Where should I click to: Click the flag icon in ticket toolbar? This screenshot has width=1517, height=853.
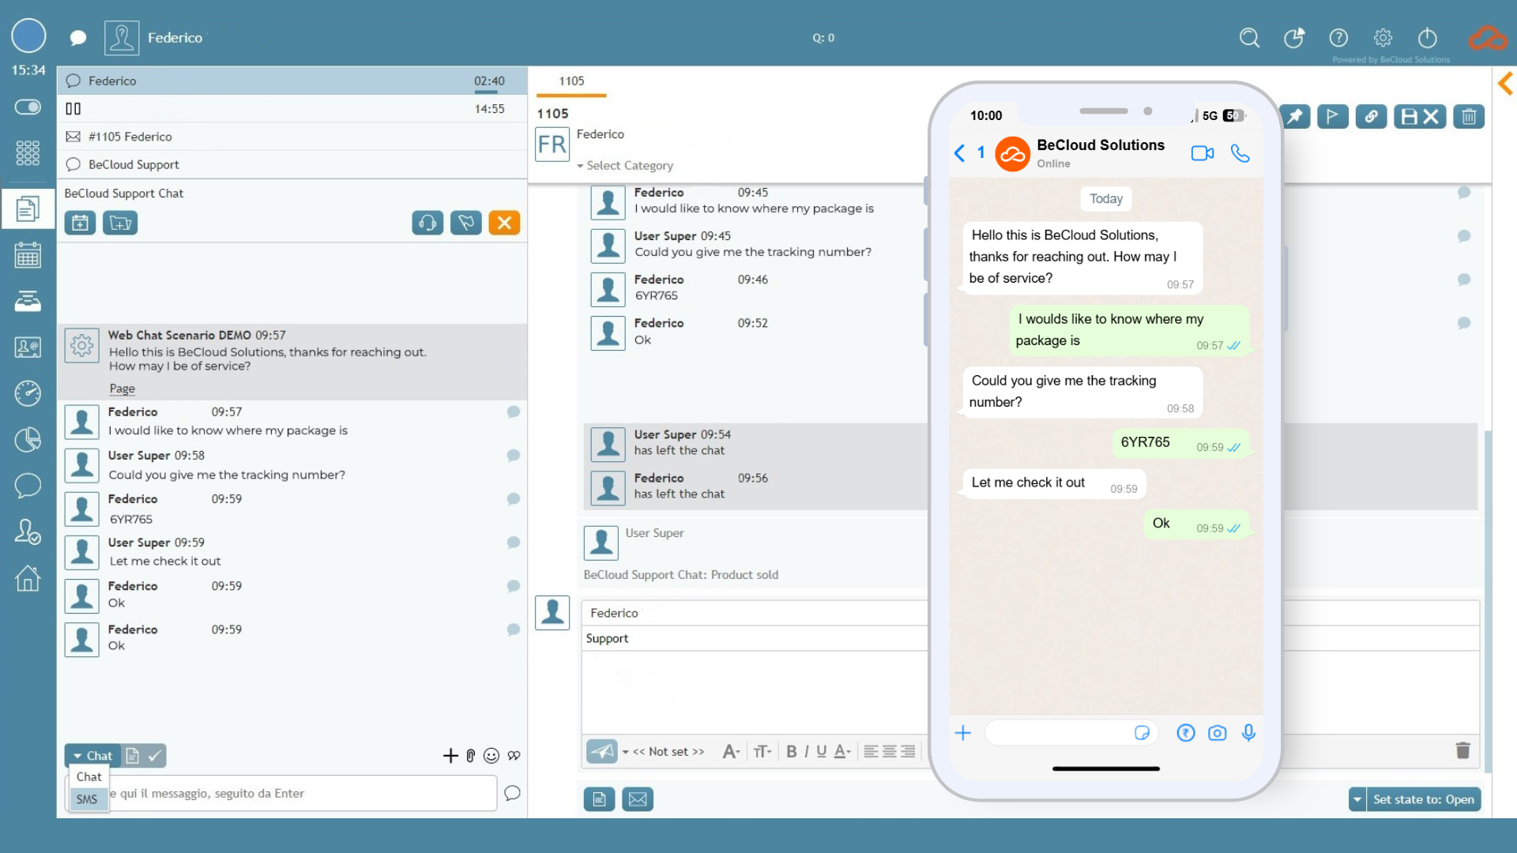click(1333, 117)
